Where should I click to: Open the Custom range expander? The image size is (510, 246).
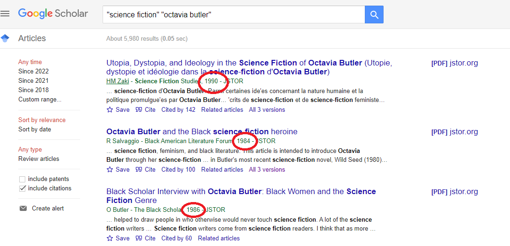[40, 100]
